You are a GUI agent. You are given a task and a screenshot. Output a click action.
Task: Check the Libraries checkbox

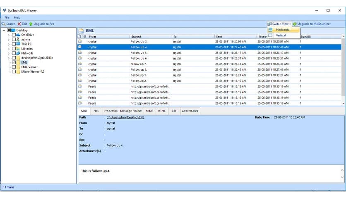tap(14, 48)
